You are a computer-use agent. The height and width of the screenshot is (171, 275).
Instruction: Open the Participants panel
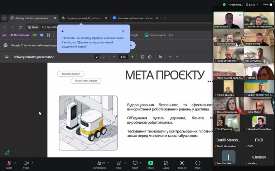(99, 164)
